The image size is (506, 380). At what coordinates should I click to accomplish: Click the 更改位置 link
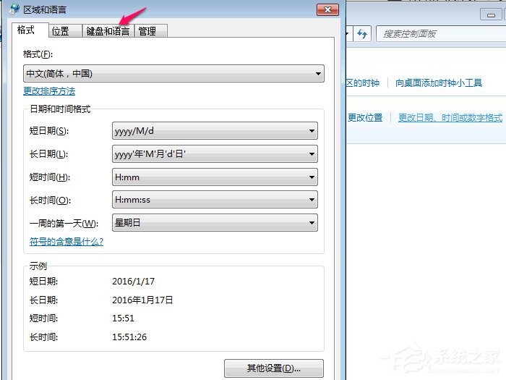click(x=365, y=117)
